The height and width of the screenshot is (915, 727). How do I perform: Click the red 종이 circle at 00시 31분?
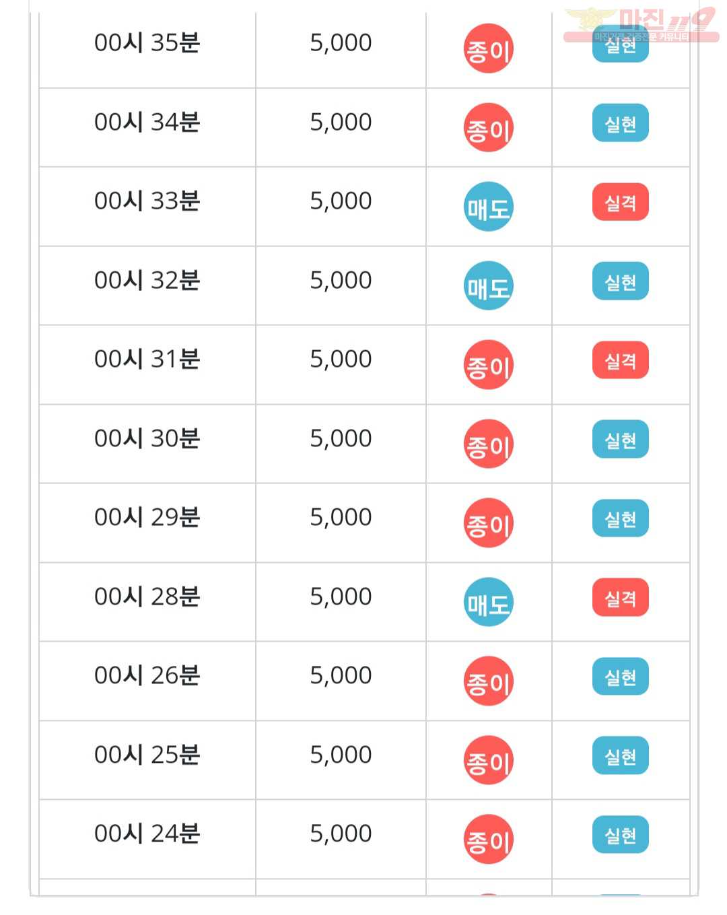click(489, 365)
